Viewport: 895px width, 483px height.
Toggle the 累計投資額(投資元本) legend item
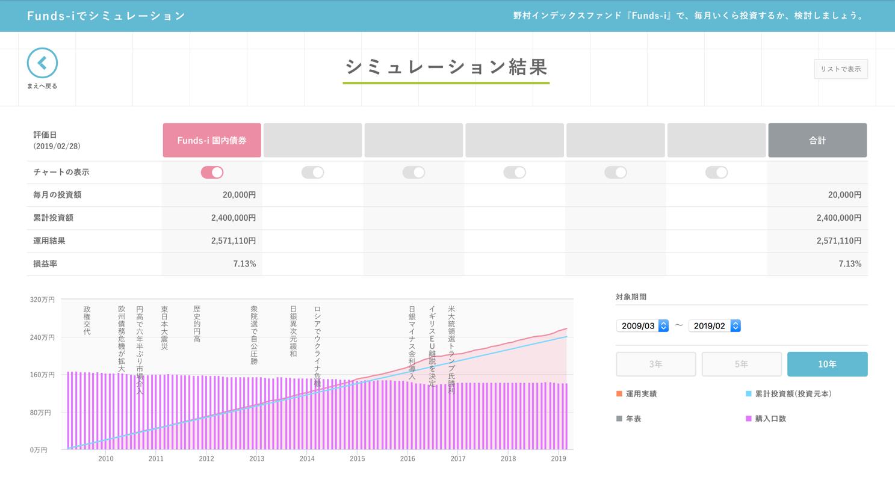pyautogui.click(x=788, y=394)
